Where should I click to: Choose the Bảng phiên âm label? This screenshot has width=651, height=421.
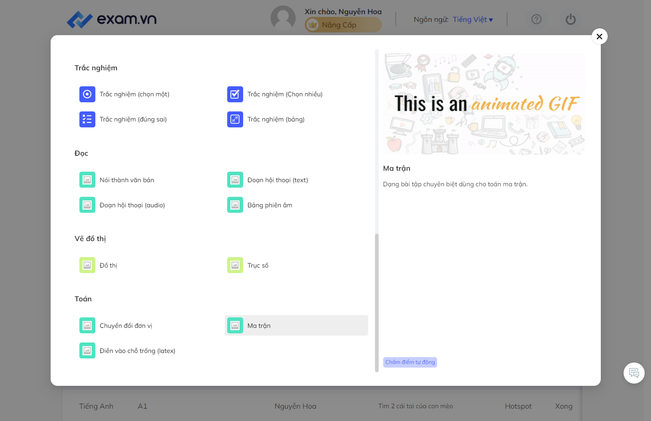click(270, 205)
